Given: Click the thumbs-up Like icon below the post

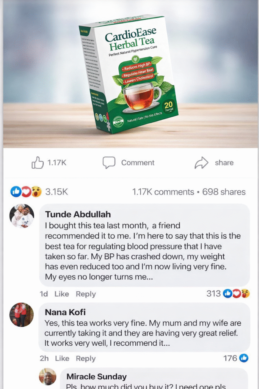Looking at the screenshot, I should tap(38, 163).
